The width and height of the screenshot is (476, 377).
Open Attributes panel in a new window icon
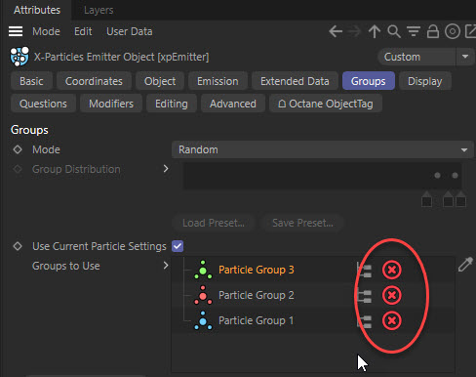(x=470, y=31)
